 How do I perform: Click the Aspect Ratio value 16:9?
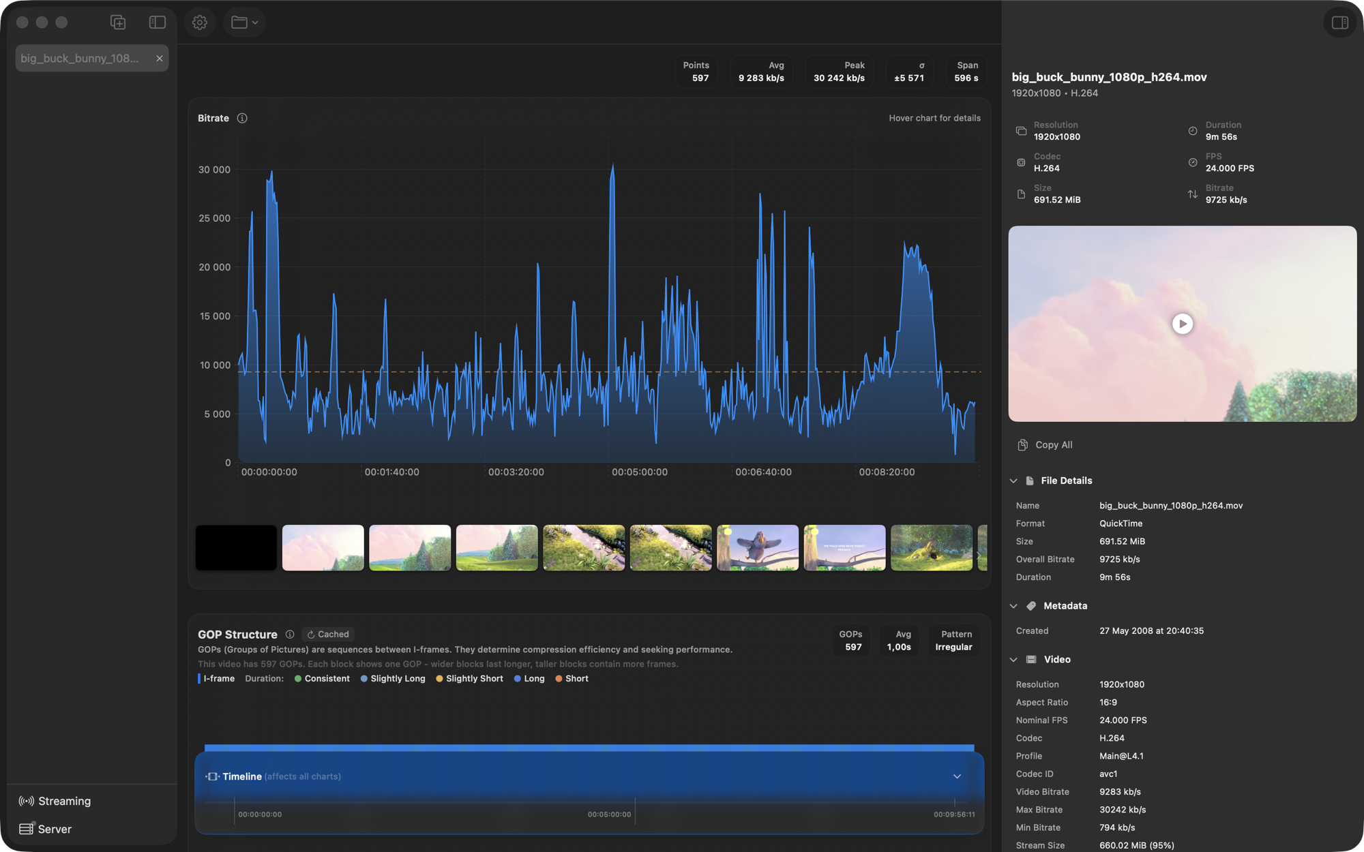coord(1108,702)
